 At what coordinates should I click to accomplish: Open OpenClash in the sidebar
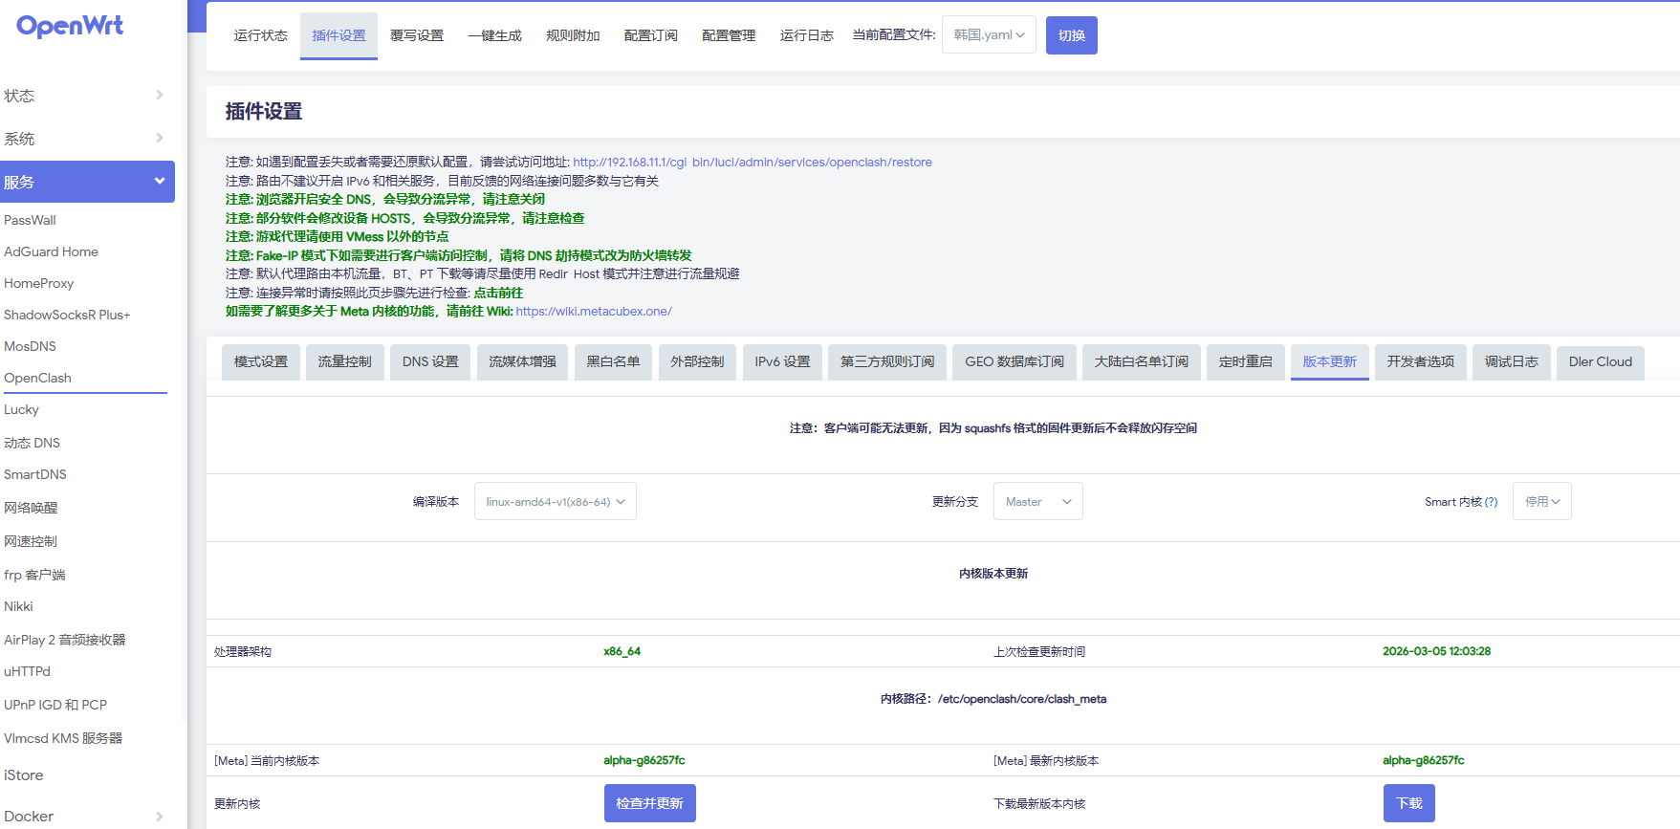point(37,378)
